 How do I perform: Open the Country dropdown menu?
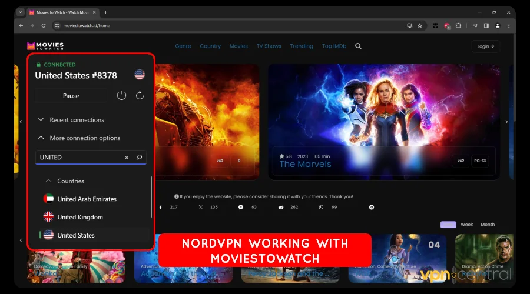[210, 46]
